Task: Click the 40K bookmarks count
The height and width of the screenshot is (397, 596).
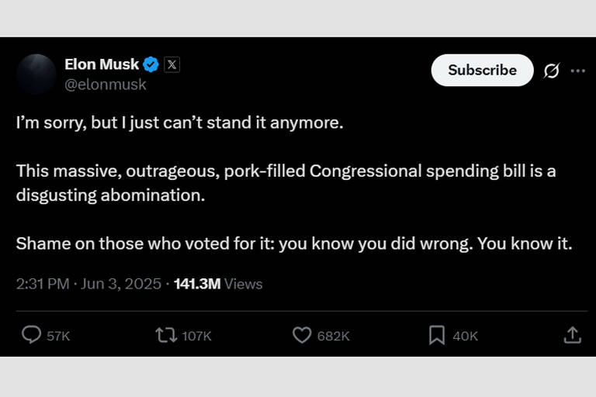Action: tap(466, 336)
